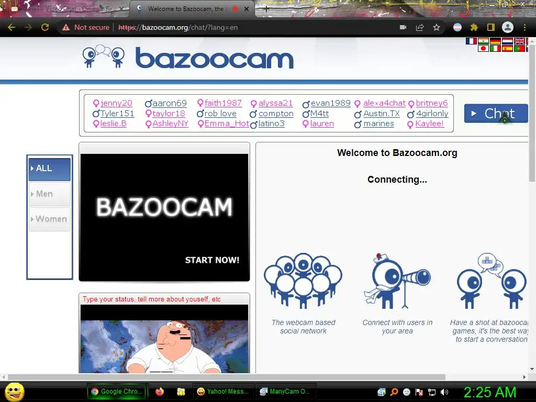Open ManyCam from the taskbar
This screenshot has width=536, height=402.
point(285,392)
